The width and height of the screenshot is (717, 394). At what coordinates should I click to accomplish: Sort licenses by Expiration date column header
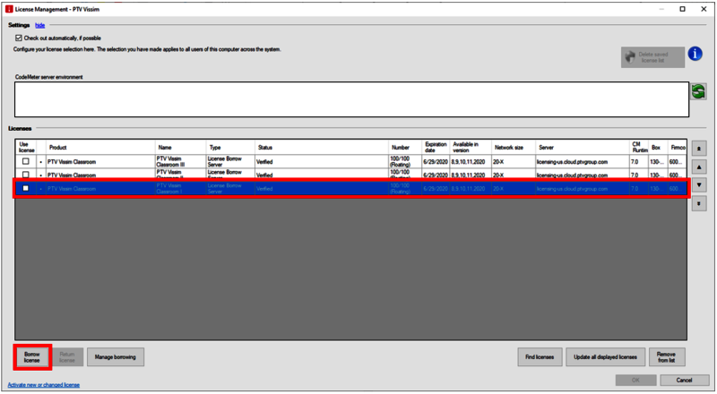pyautogui.click(x=435, y=147)
